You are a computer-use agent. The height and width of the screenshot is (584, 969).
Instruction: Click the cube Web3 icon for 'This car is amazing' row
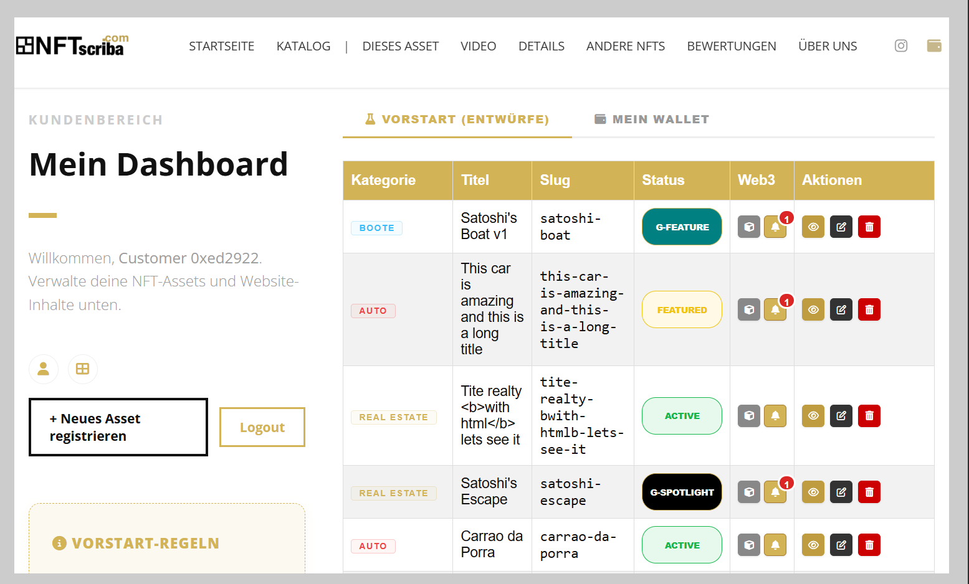749,309
